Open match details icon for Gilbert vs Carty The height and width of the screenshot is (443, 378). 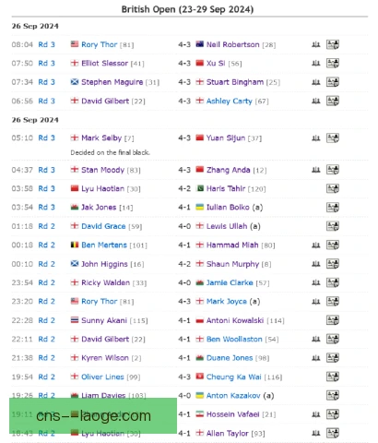333,101
